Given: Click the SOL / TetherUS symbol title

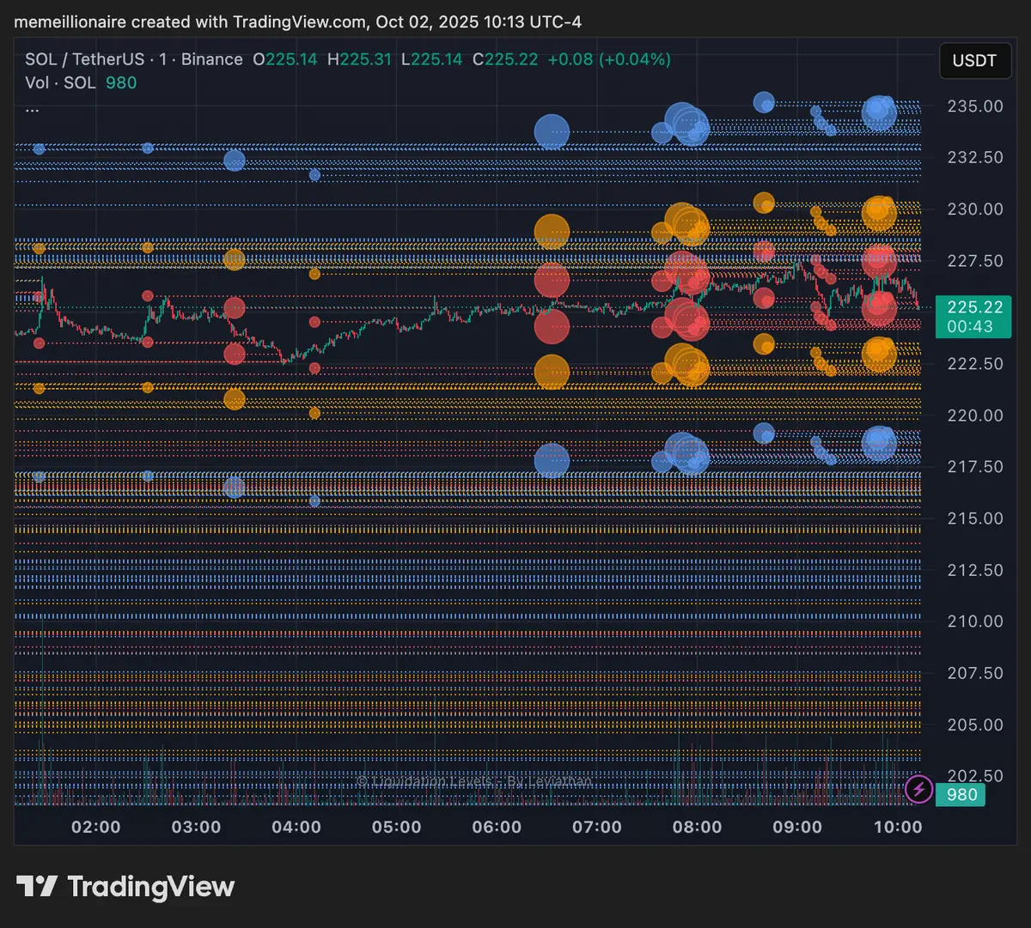Looking at the screenshot, I should click(83, 59).
